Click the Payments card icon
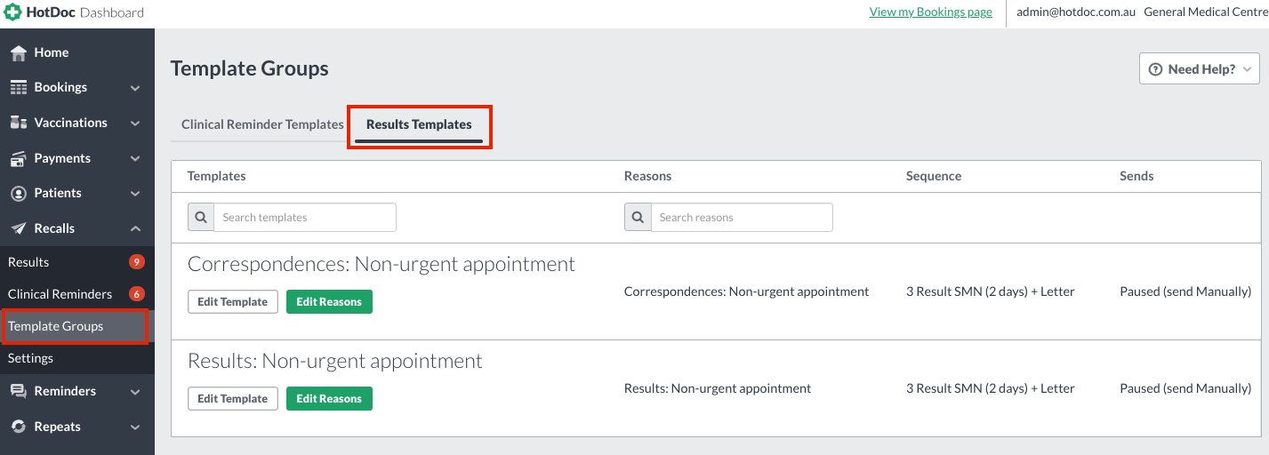The image size is (1269, 455). [x=18, y=158]
